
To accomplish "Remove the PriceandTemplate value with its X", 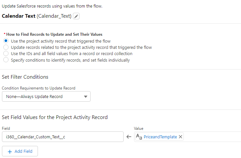I will tap(180, 137).
